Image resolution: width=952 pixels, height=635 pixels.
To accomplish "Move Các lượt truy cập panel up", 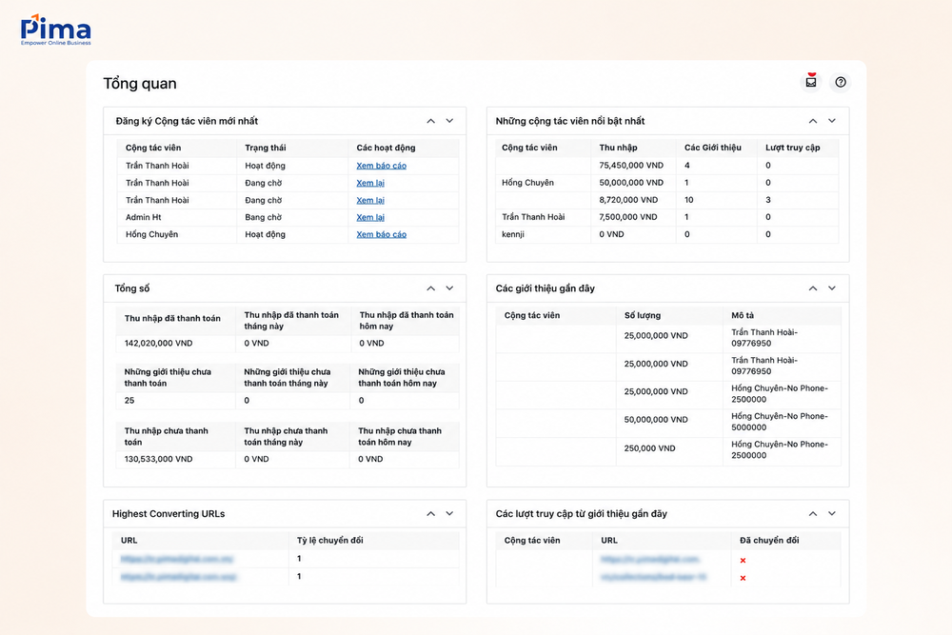I will tap(813, 513).
